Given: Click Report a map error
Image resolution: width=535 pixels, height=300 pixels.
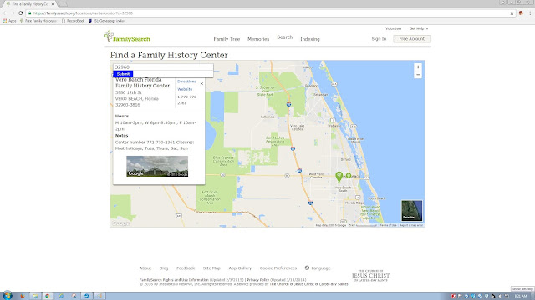Looking at the screenshot, I should pyautogui.click(x=411, y=225).
